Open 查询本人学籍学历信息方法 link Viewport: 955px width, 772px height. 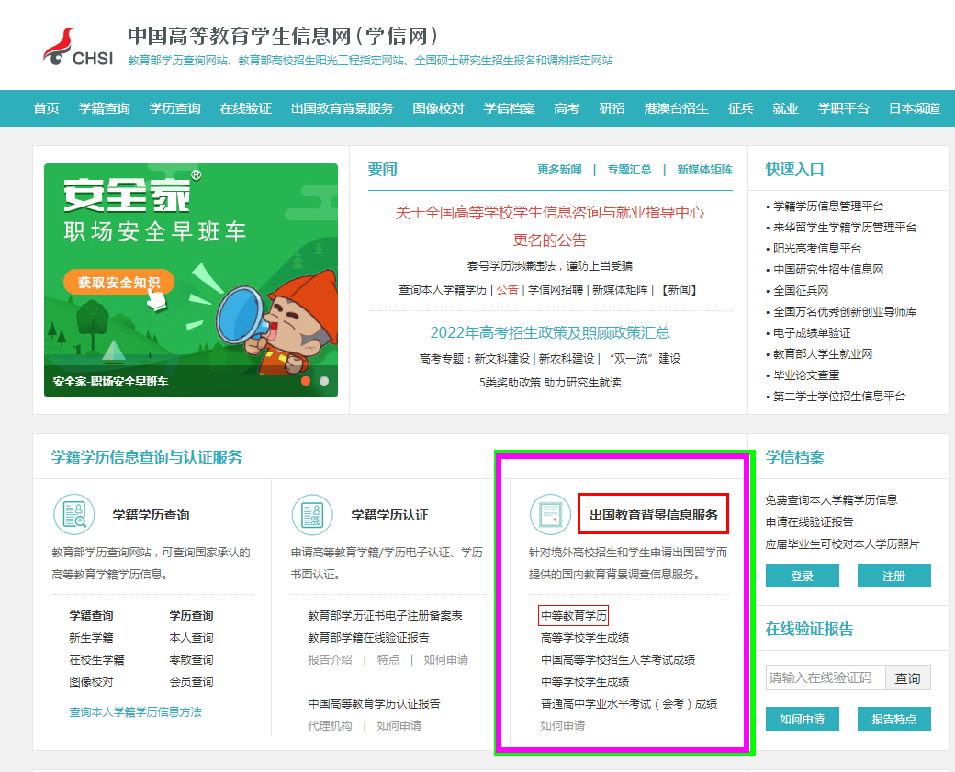pos(135,711)
